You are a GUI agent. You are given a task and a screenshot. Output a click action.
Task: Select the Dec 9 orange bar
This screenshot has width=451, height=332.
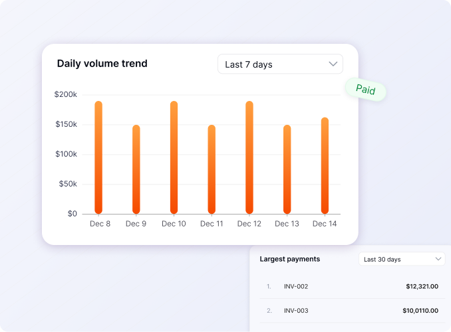(x=136, y=169)
